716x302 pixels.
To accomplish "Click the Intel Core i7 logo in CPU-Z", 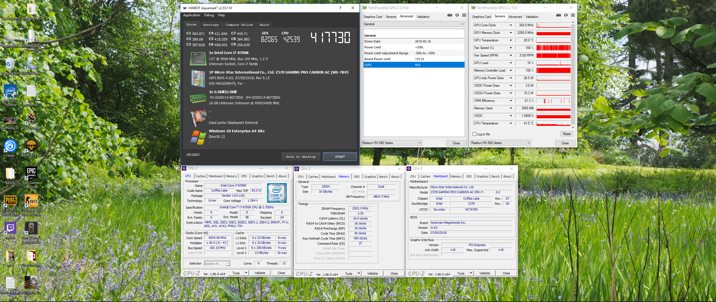I will (x=277, y=193).
